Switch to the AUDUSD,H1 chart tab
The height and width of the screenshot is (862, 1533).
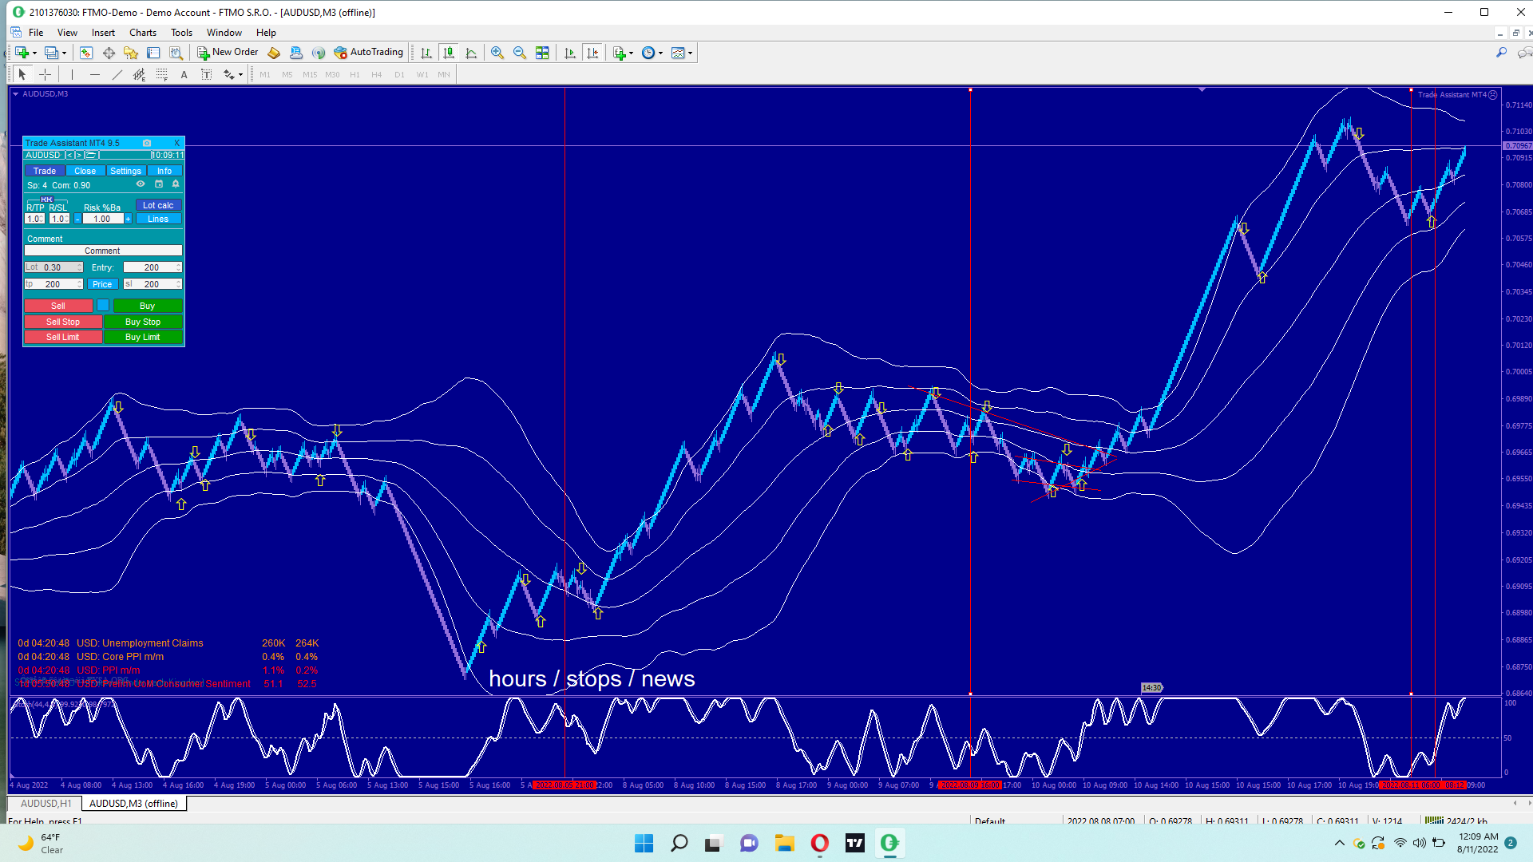[46, 804]
